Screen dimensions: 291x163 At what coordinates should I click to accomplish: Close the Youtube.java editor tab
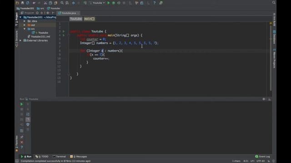click(78, 13)
